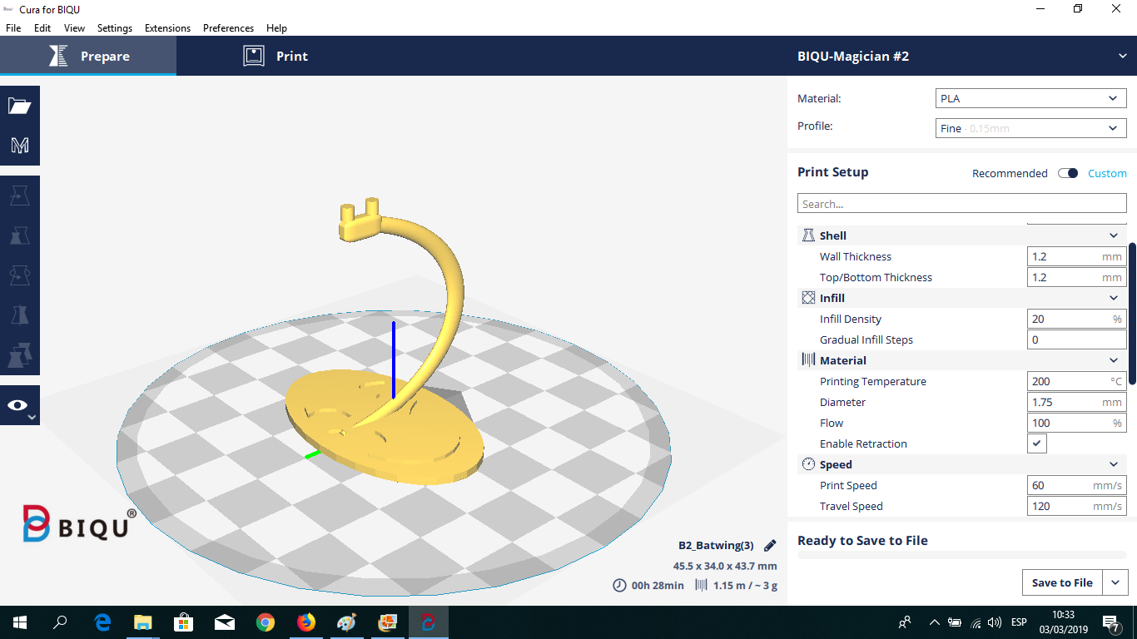Viewport: 1137px width, 639px height.
Task: Click the filament length icon
Action: click(x=701, y=586)
